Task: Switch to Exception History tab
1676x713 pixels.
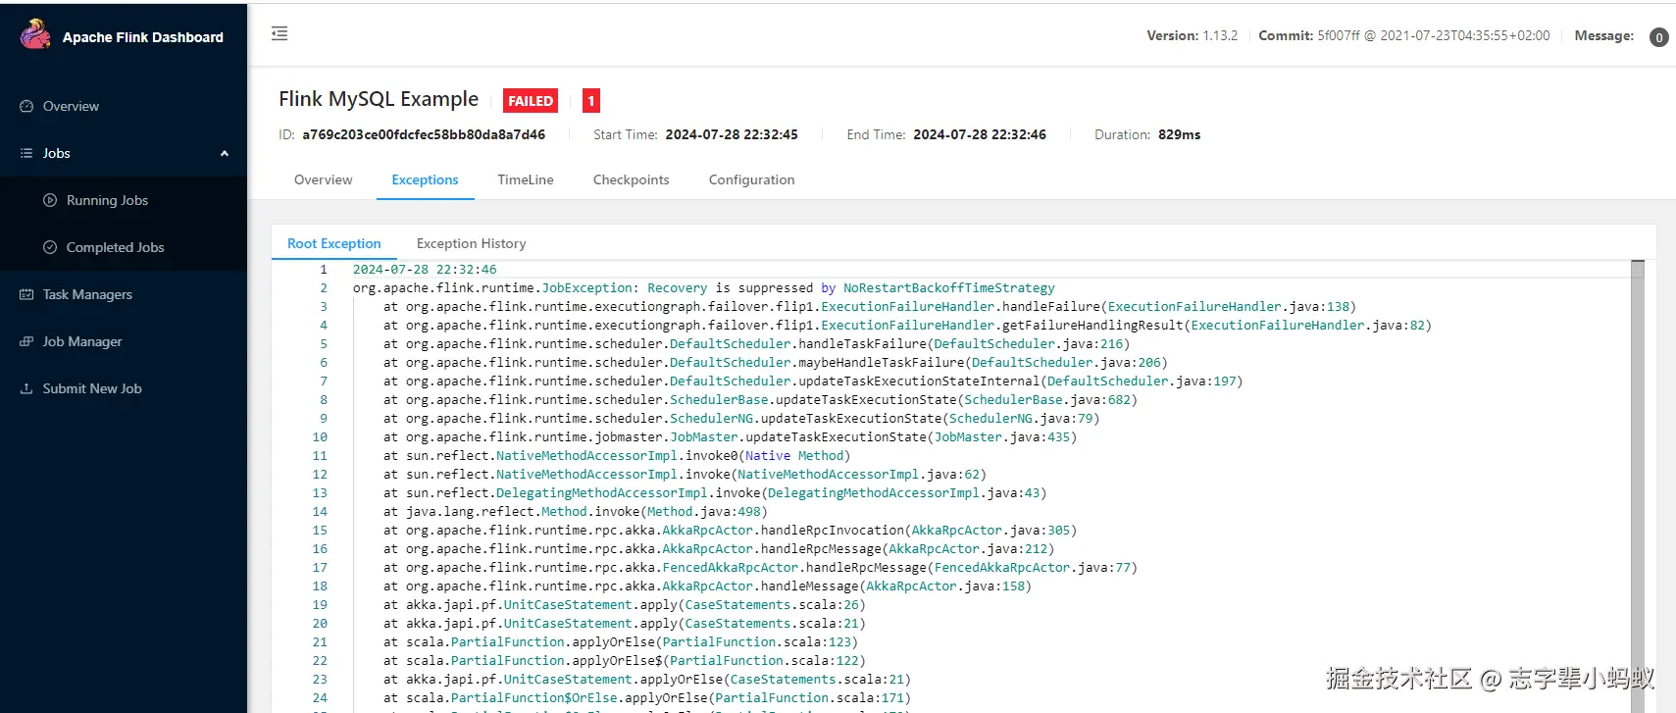Action: 471,243
